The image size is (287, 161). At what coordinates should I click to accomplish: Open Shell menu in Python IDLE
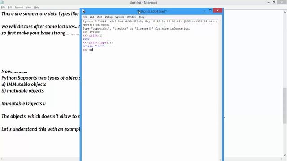coord(99,17)
